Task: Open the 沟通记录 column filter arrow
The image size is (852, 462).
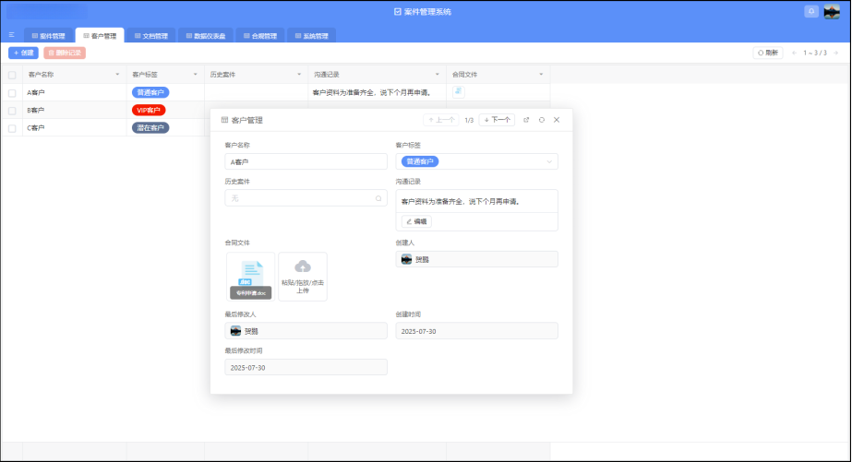Action: (x=437, y=74)
